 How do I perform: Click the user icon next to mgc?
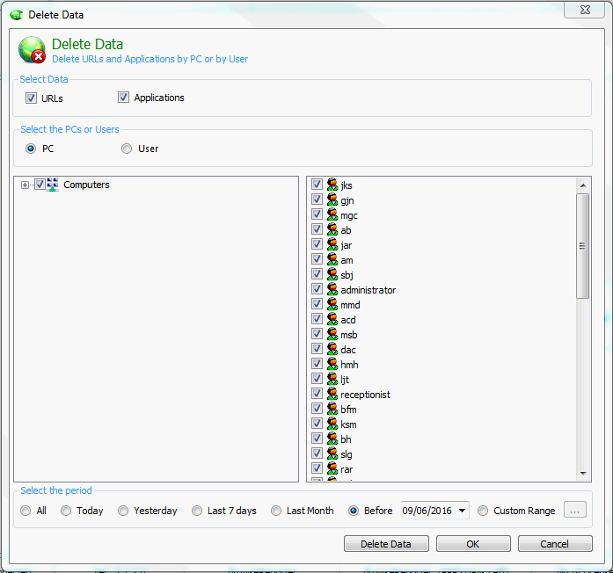[332, 214]
